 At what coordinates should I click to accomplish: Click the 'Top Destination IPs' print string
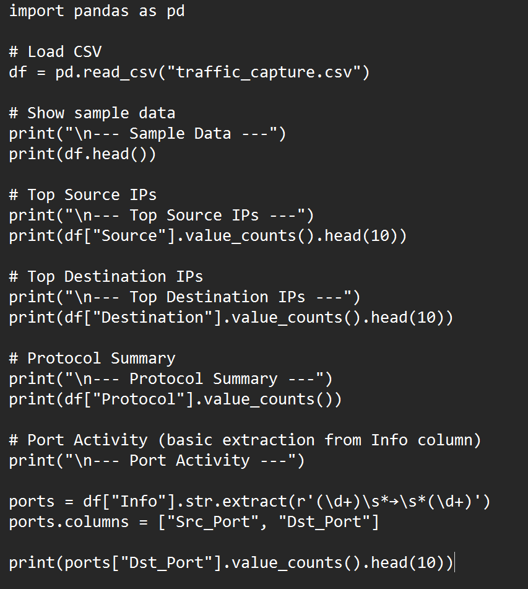coord(184,297)
